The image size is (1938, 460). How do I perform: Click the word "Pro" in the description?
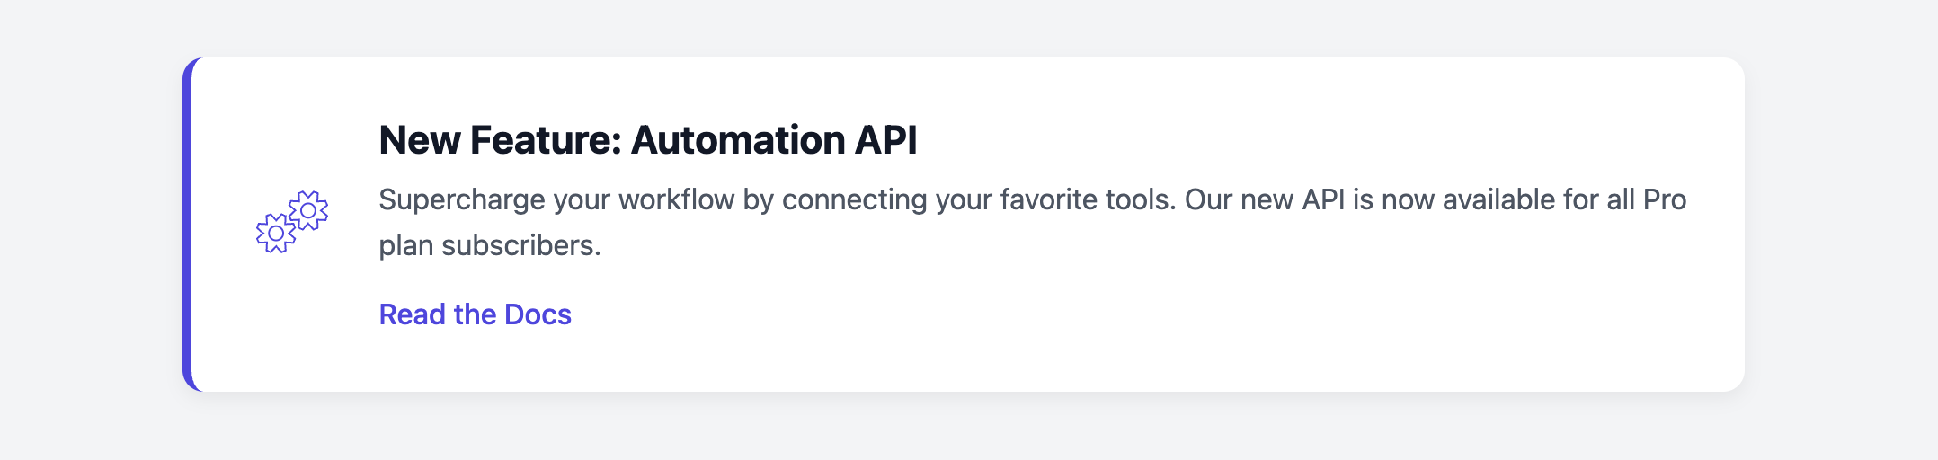[1665, 199]
